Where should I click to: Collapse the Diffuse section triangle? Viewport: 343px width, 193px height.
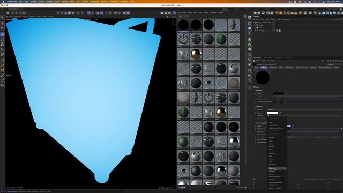[255, 91]
